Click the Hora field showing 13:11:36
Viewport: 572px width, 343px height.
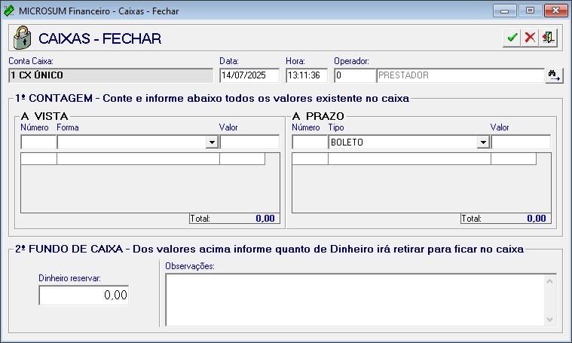tap(307, 75)
